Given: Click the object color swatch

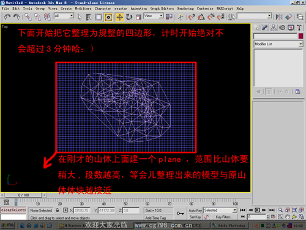Looking at the screenshot, I should tap(300, 36).
